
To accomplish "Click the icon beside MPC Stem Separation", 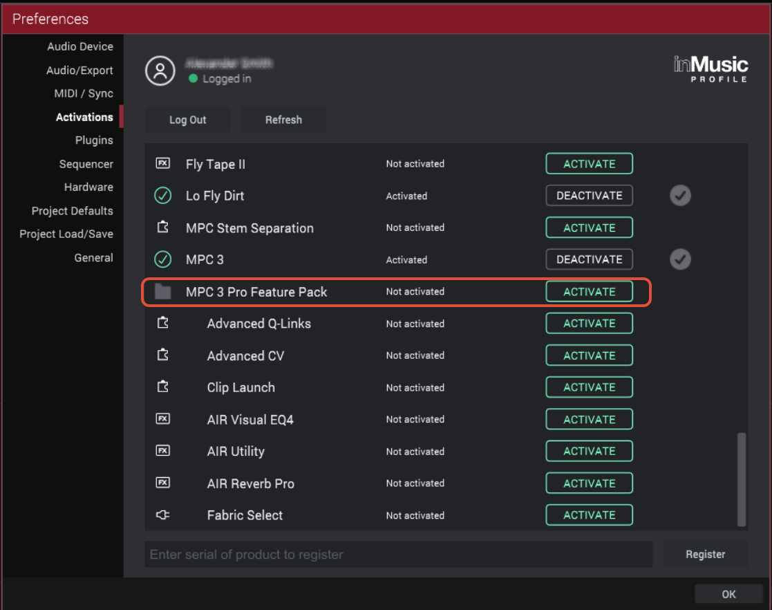I will (163, 227).
